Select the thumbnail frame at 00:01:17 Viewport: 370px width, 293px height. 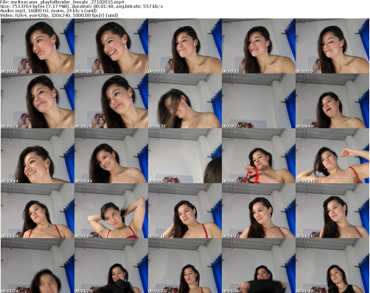click(259, 211)
